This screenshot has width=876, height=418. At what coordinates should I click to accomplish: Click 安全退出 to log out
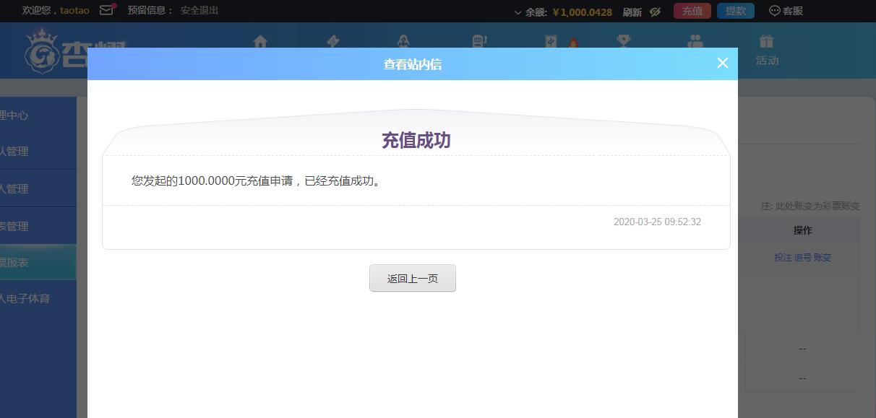(199, 10)
